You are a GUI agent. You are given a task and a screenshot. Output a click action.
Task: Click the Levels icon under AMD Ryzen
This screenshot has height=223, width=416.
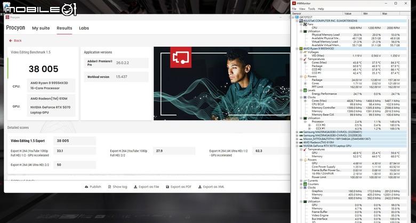[305, 90]
